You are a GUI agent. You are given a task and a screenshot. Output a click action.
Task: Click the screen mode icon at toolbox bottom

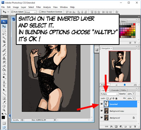[4, 128]
